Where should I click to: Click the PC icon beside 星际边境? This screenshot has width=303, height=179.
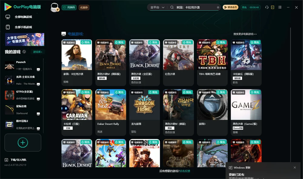(x=38, y=114)
